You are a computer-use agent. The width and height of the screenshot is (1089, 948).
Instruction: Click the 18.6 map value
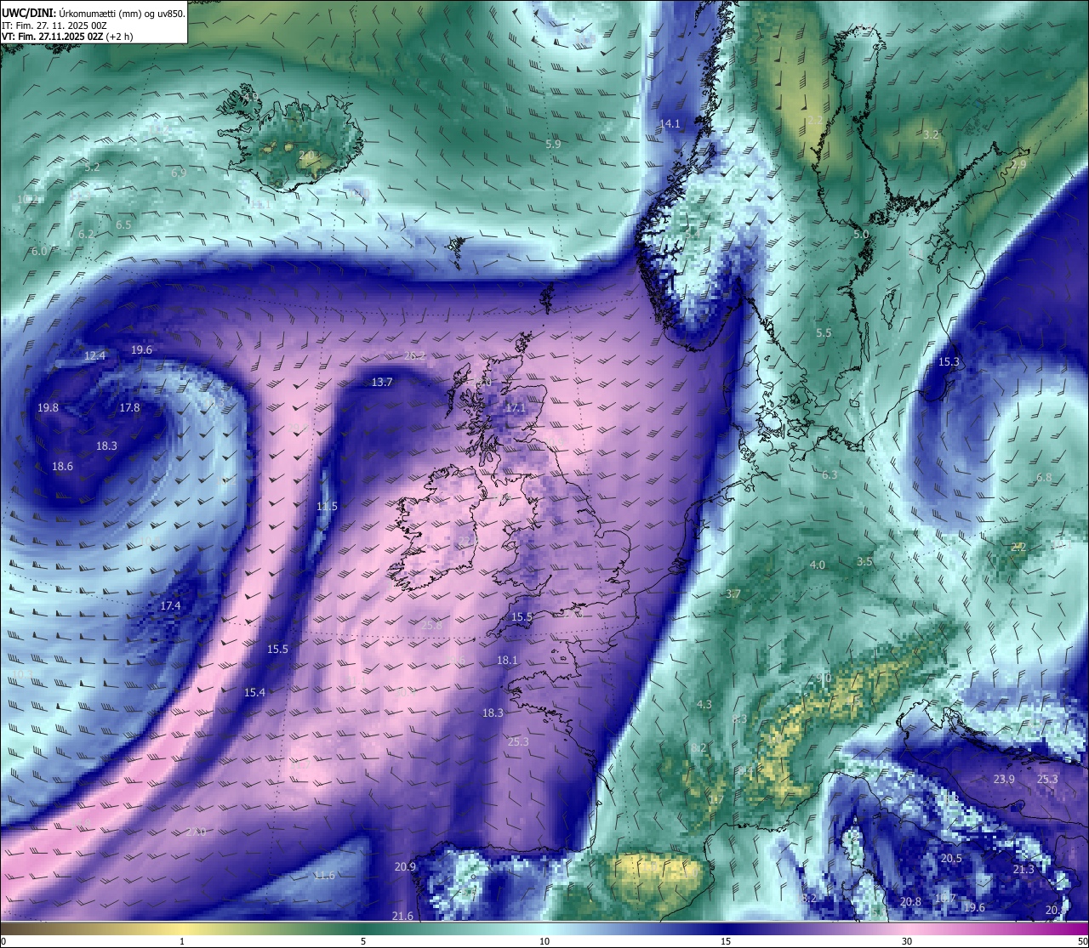tap(62, 467)
